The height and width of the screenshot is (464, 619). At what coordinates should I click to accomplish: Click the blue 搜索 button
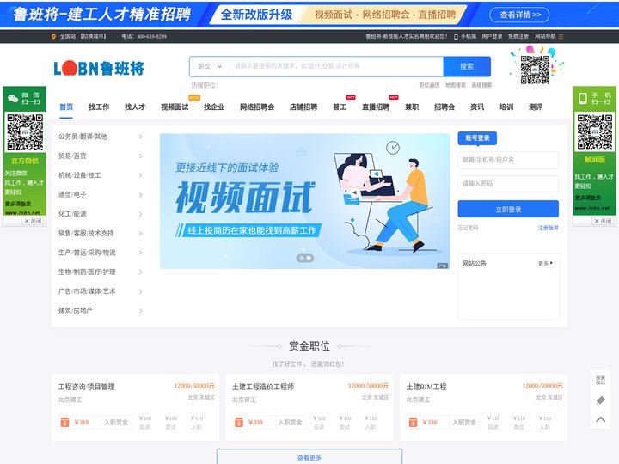[x=467, y=66]
